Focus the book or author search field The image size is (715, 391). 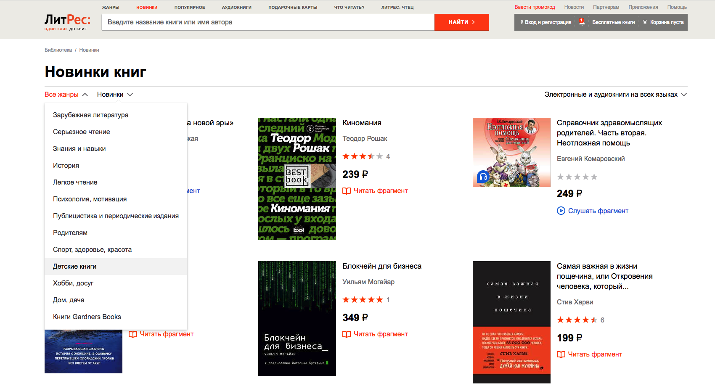(x=268, y=22)
